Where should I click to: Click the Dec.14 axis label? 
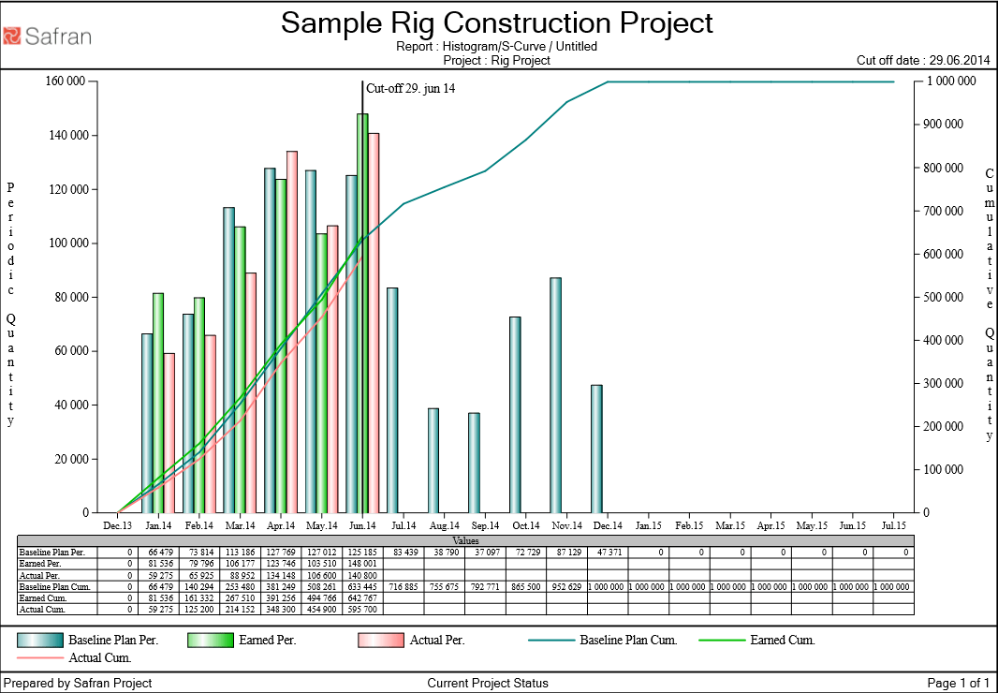tap(607, 524)
